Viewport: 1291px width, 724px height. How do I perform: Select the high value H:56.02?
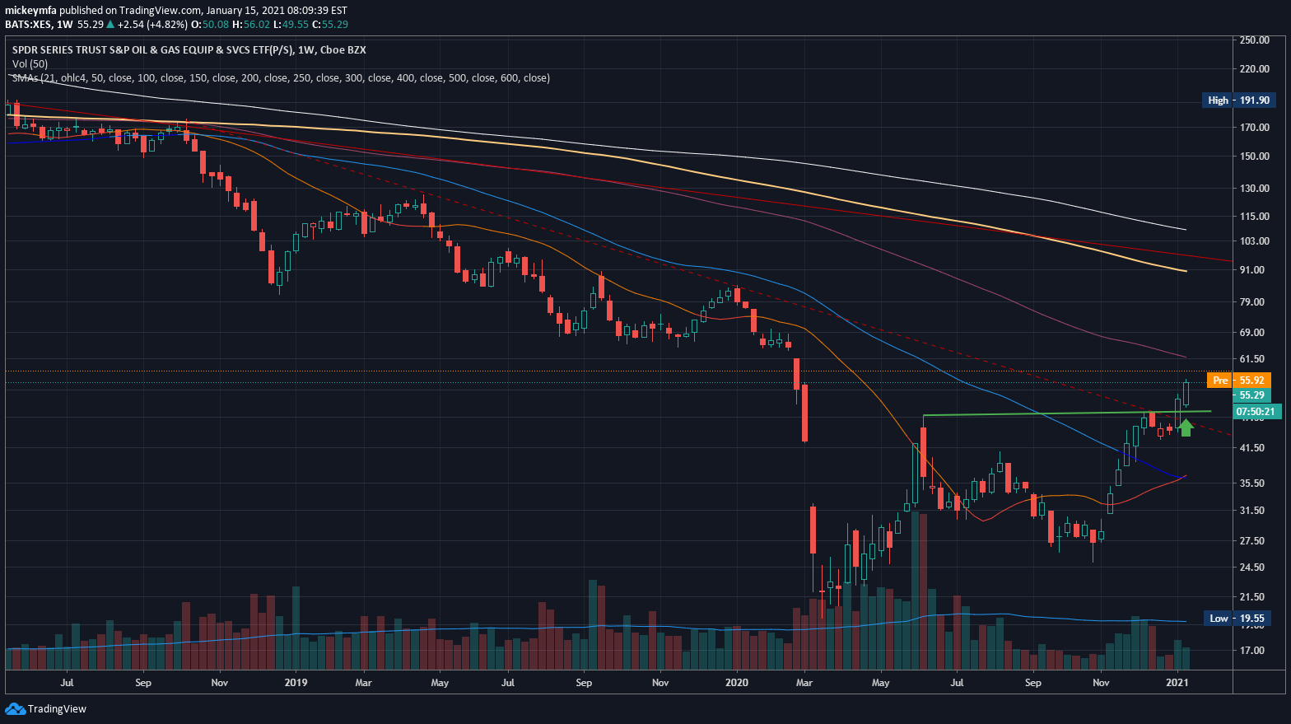[x=251, y=25]
